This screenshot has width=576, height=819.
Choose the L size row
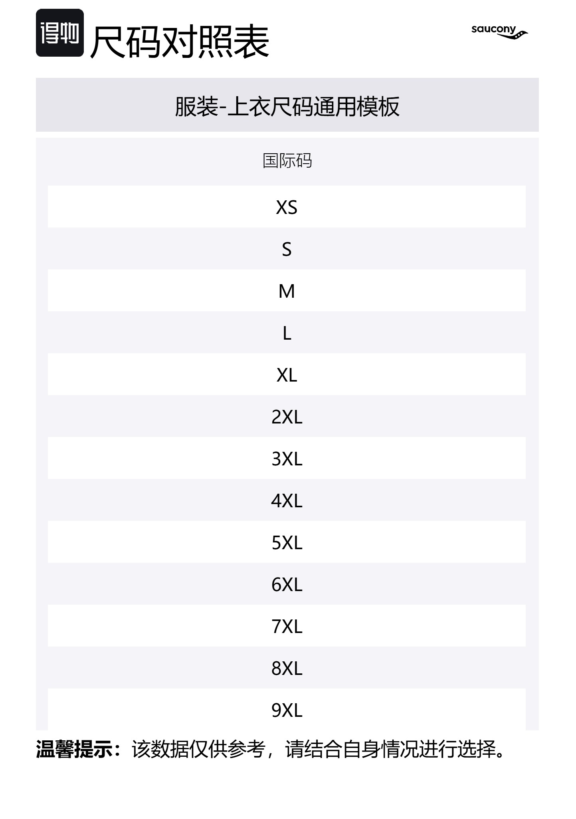tap(287, 333)
